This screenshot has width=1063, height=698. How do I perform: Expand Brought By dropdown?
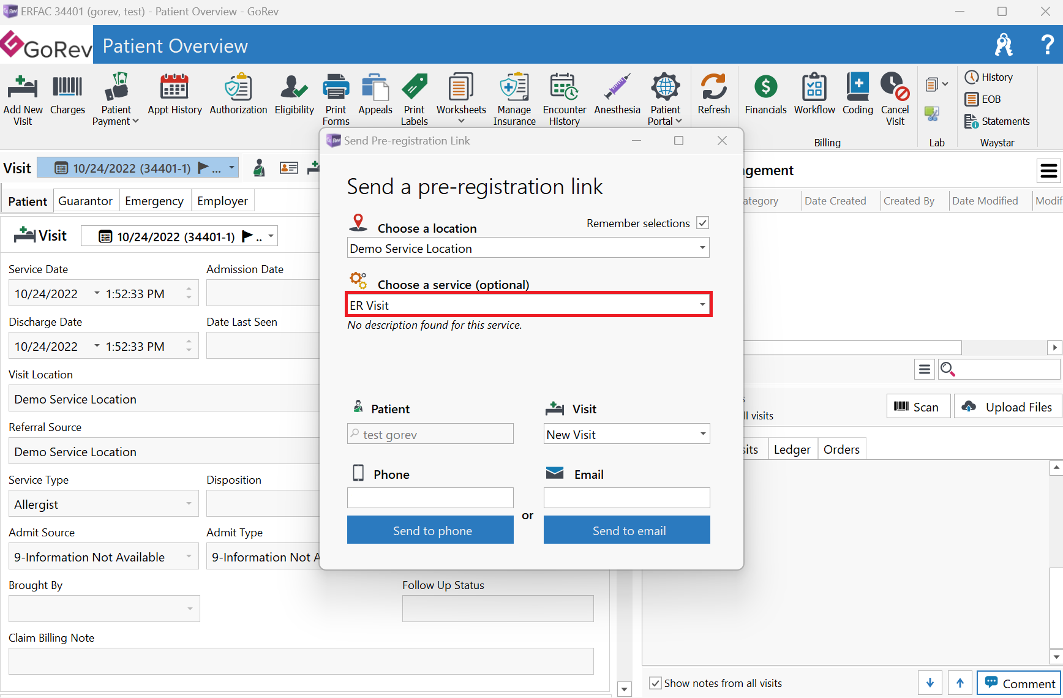pyautogui.click(x=190, y=609)
